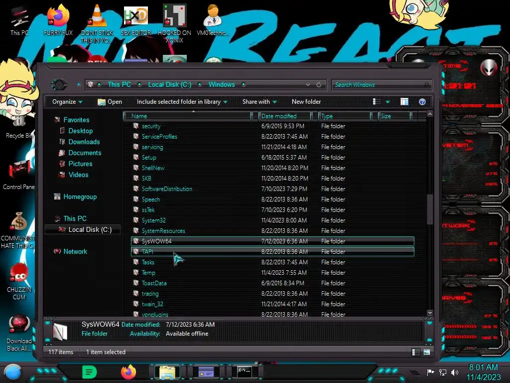Select the Temp folder row
This screenshot has width=510, height=383.
pos(272,273)
